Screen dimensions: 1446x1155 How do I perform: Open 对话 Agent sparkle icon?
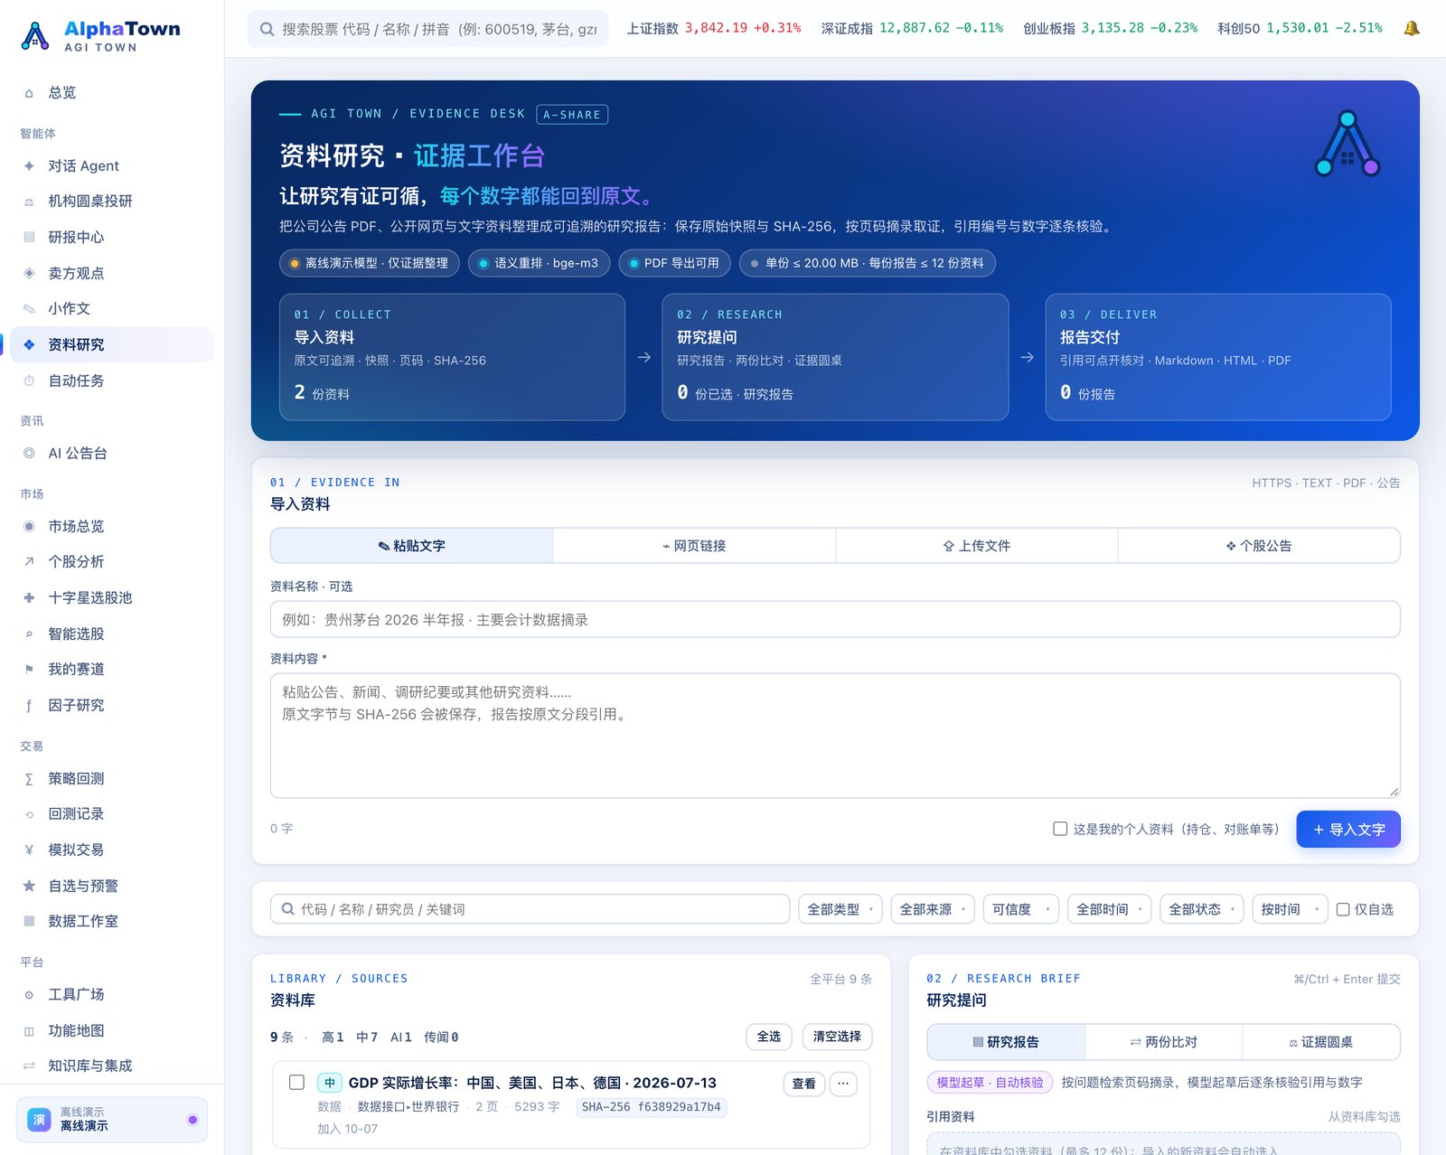tap(29, 165)
